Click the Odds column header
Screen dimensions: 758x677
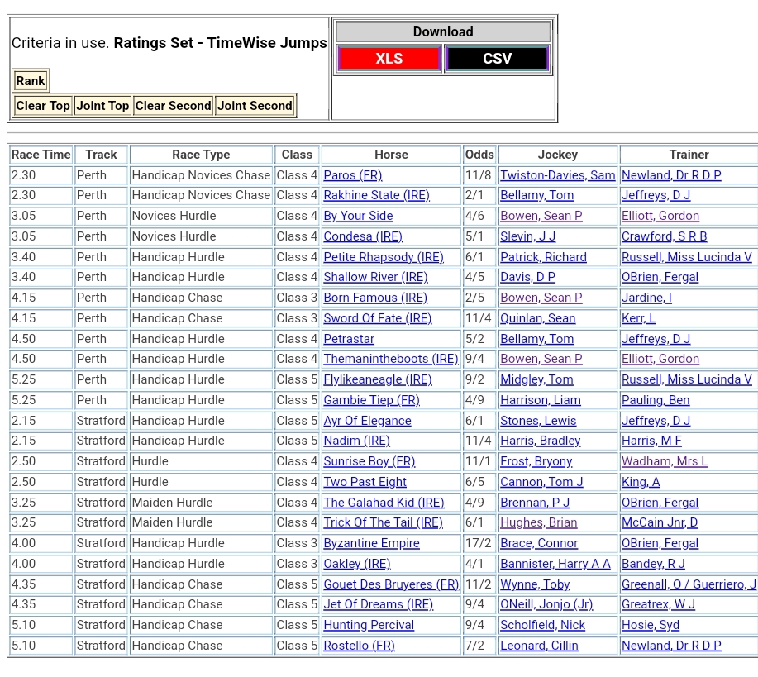click(x=479, y=155)
